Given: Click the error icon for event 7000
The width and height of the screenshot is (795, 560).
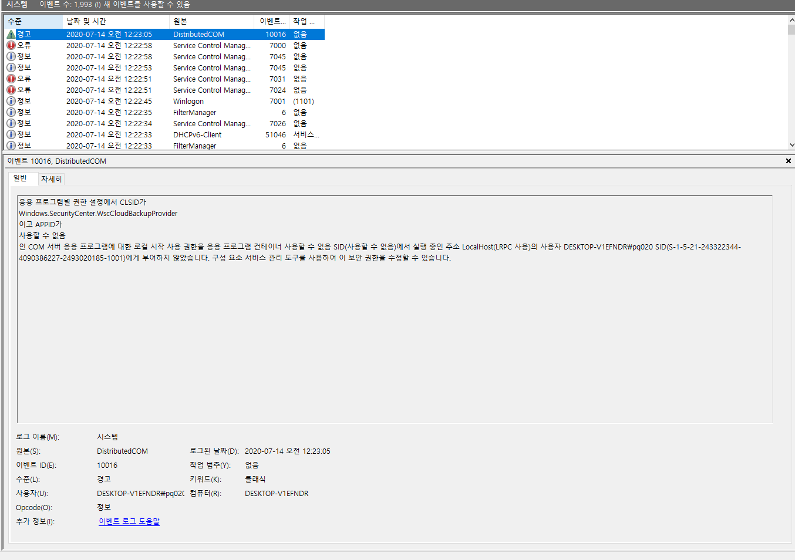Looking at the screenshot, I should [11, 46].
